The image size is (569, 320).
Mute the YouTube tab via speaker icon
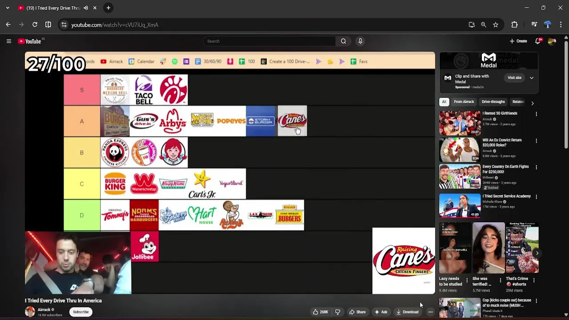tap(86, 8)
